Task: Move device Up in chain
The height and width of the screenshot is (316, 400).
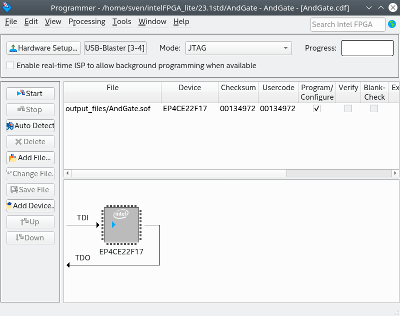Action: click(30, 222)
